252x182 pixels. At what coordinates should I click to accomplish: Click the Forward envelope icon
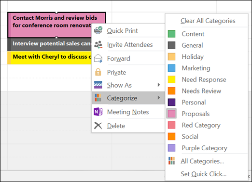point(98,58)
